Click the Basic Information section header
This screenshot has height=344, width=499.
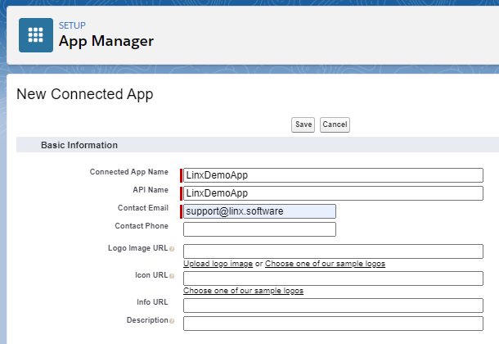pyautogui.click(x=79, y=145)
